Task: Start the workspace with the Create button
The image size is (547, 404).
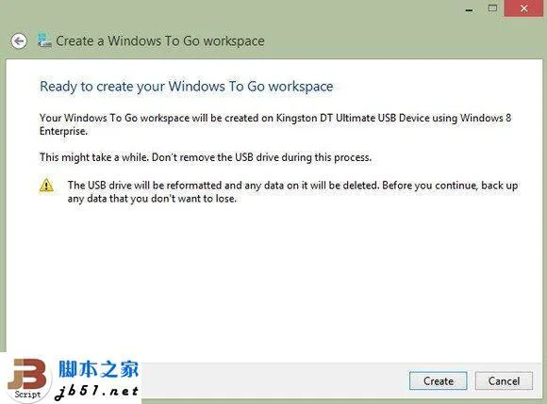Action: [x=439, y=381]
